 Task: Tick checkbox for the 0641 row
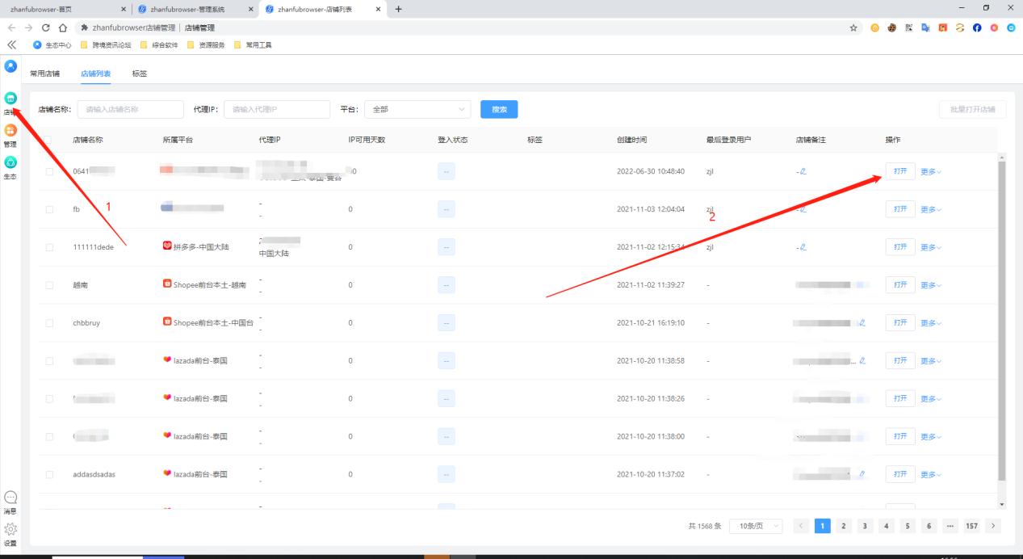[49, 171]
